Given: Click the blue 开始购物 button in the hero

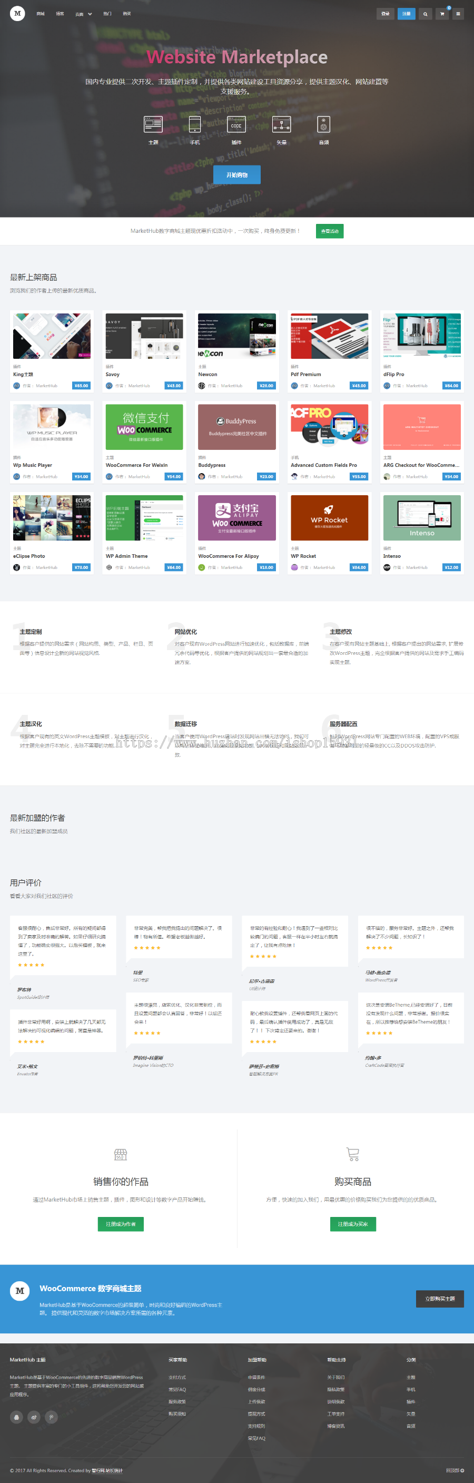Looking at the screenshot, I should pos(236,174).
